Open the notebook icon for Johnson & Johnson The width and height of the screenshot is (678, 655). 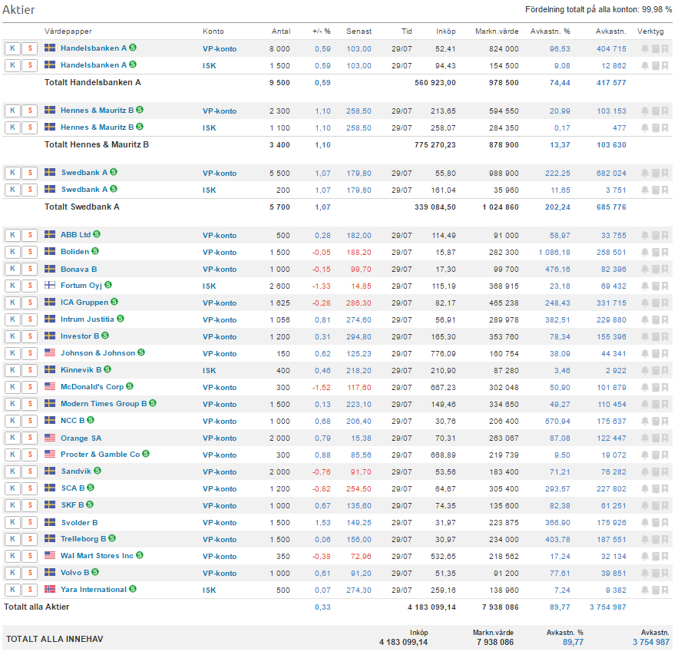coord(656,353)
